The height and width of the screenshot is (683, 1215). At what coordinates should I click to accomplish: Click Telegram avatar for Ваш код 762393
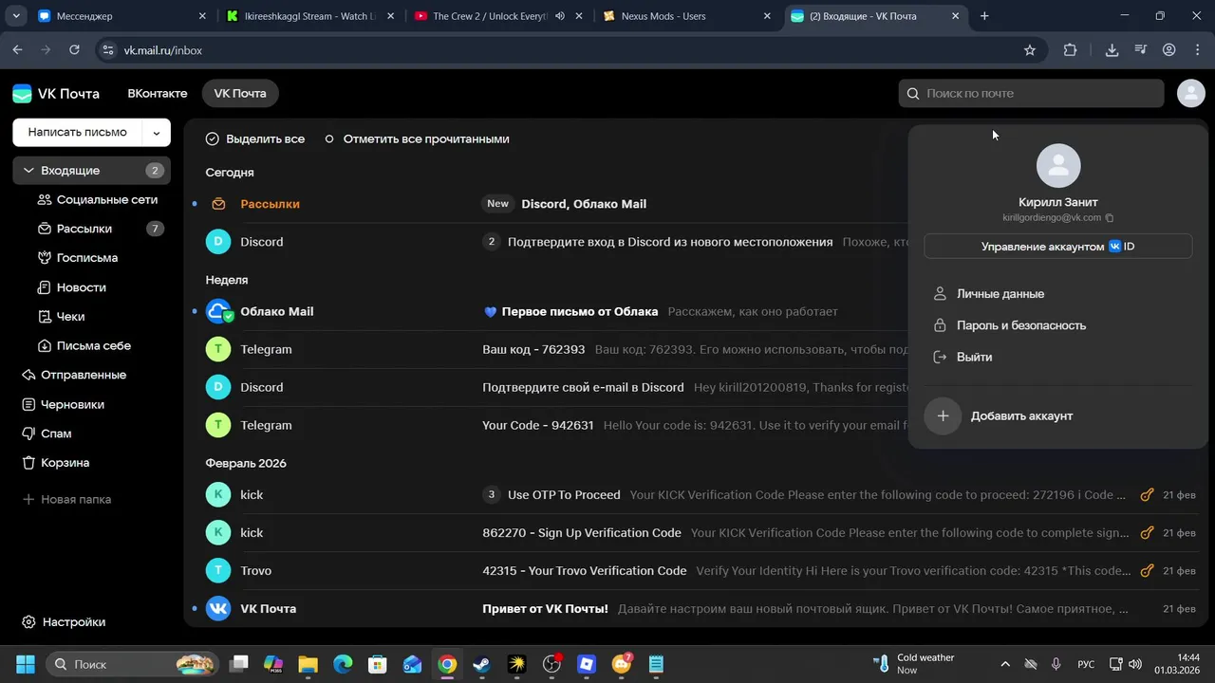tap(218, 349)
